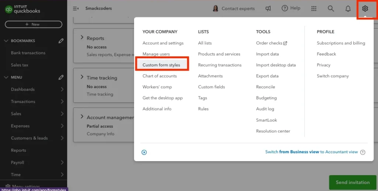The width and height of the screenshot is (378, 191).
Task: Open Tags list
Action: 203,98
